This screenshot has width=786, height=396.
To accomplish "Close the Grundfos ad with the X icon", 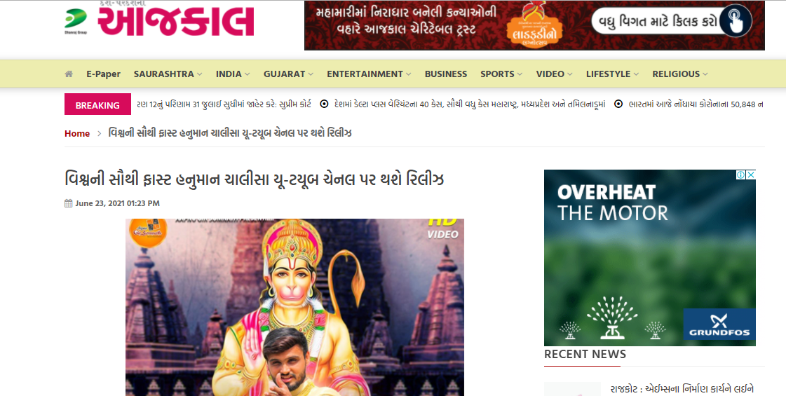I will point(751,175).
